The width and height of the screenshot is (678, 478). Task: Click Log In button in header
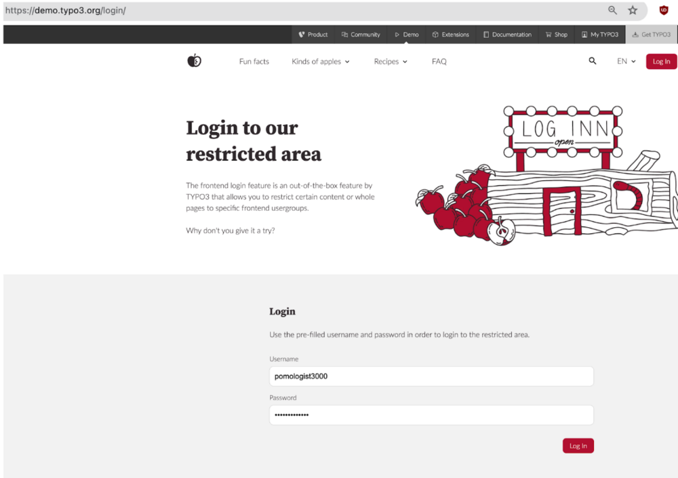661,62
